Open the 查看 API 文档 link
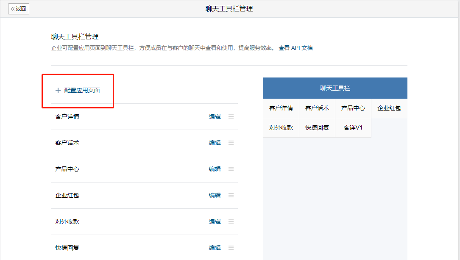The height and width of the screenshot is (260, 460). (x=296, y=48)
